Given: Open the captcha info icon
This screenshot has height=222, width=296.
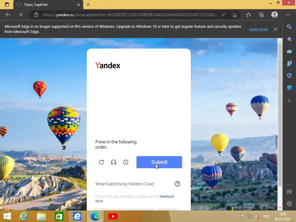Looking at the screenshot, I should (126, 162).
